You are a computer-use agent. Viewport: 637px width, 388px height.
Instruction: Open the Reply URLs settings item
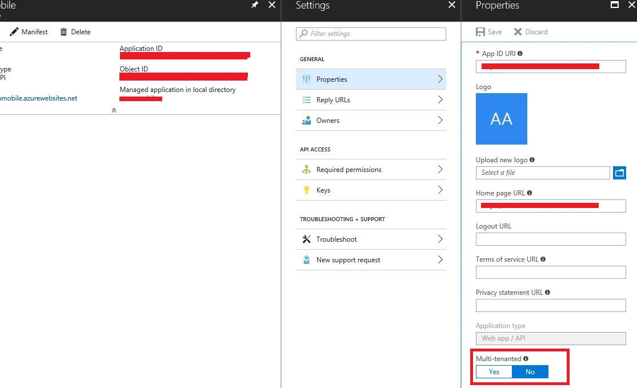pos(371,100)
